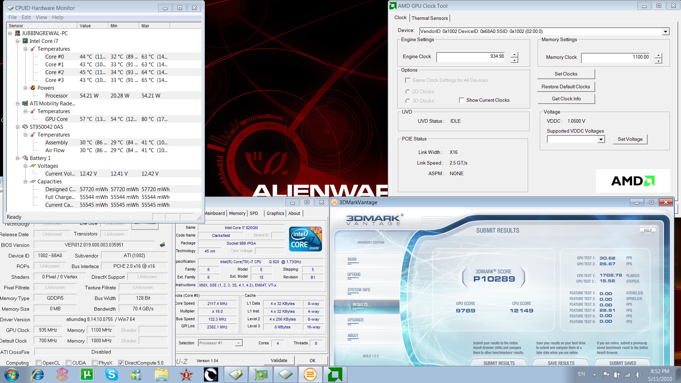681x383 pixels.
Task: Enable Same Clock Settings for All Devices
Action: pos(408,81)
